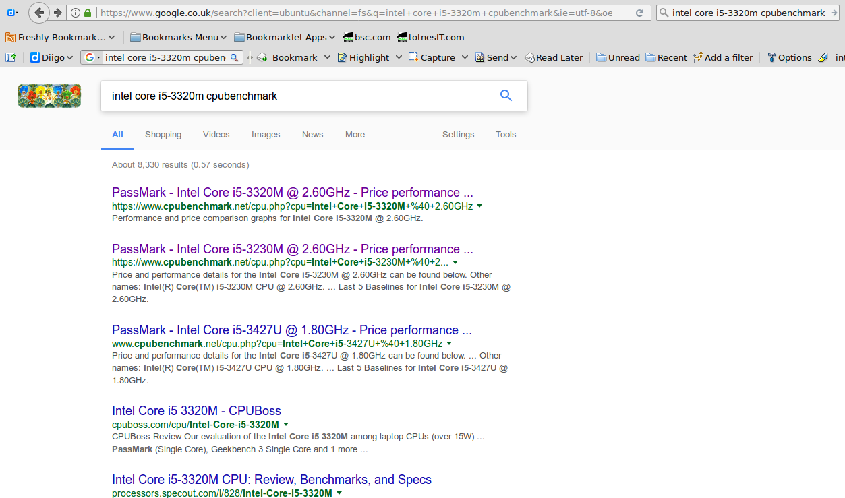This screenshot has width=845, height=498.
Task: Expand the i5-3320M result URL arrow
Action: tap(479, 206)
